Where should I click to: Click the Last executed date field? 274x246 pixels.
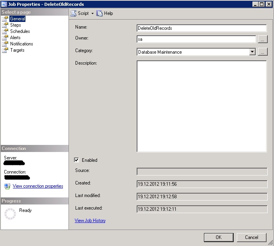(202, 209)
